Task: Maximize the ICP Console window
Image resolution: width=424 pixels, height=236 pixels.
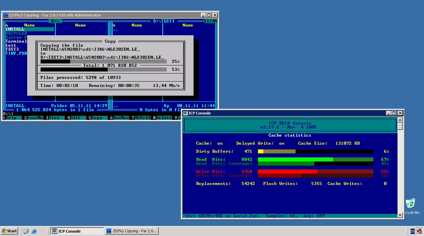Action: coord(394,113)
